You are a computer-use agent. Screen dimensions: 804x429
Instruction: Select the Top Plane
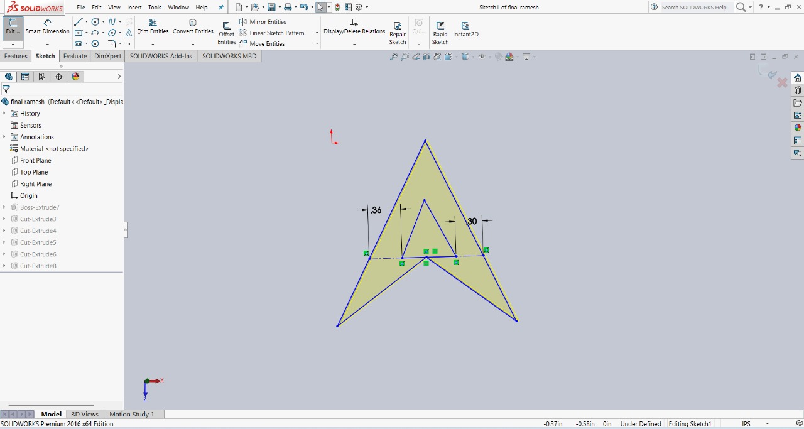tap(34, 172)
